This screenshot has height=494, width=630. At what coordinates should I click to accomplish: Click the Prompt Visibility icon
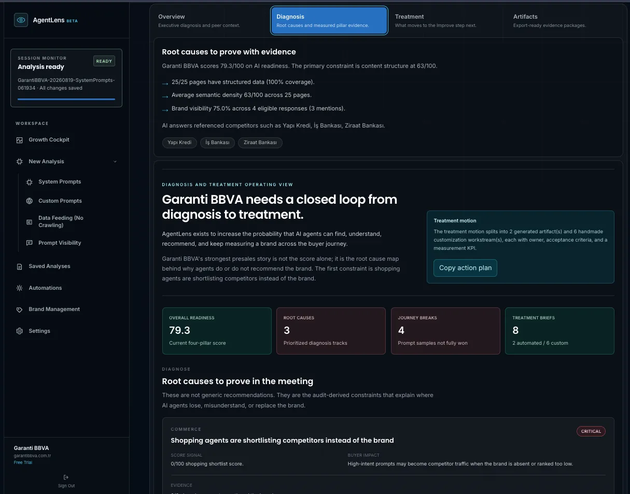(29, 243)
